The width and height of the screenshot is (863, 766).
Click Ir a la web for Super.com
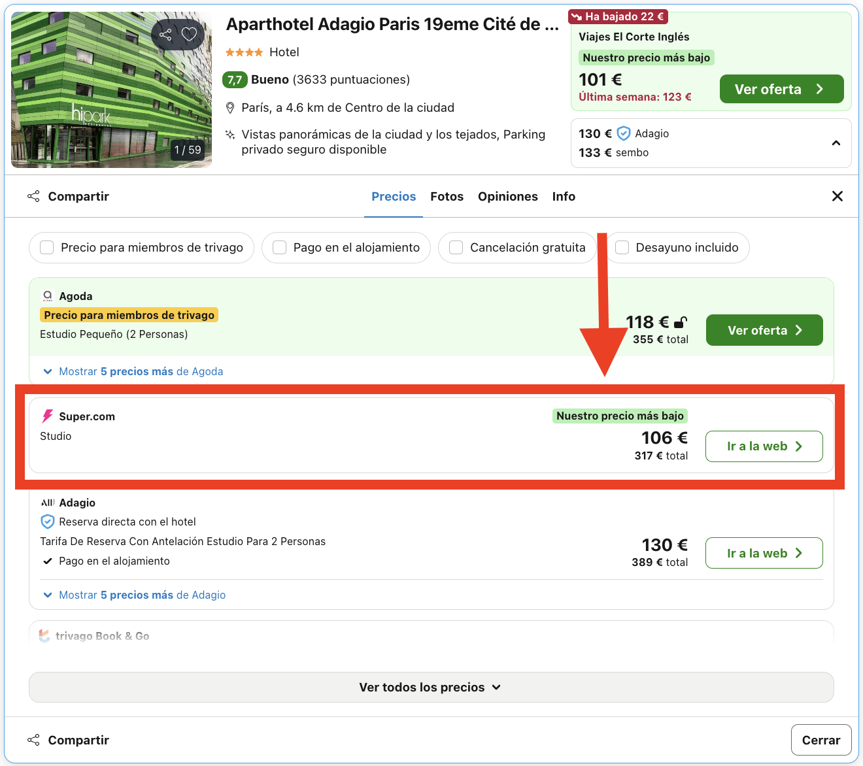pyautogui.click(x=764, y=446)
